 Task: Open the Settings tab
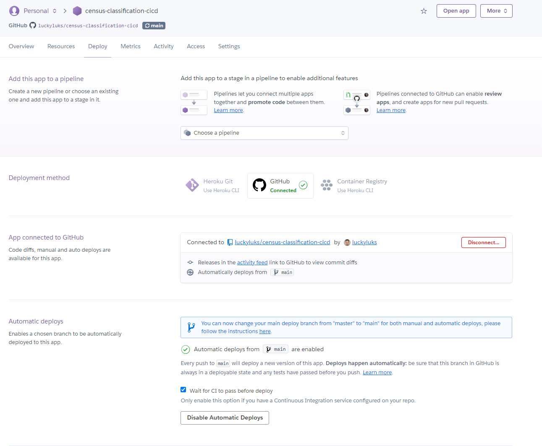[229, 47]
